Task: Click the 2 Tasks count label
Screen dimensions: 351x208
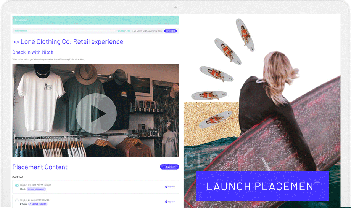Action: pyautogui.click(x=23, y=204)
